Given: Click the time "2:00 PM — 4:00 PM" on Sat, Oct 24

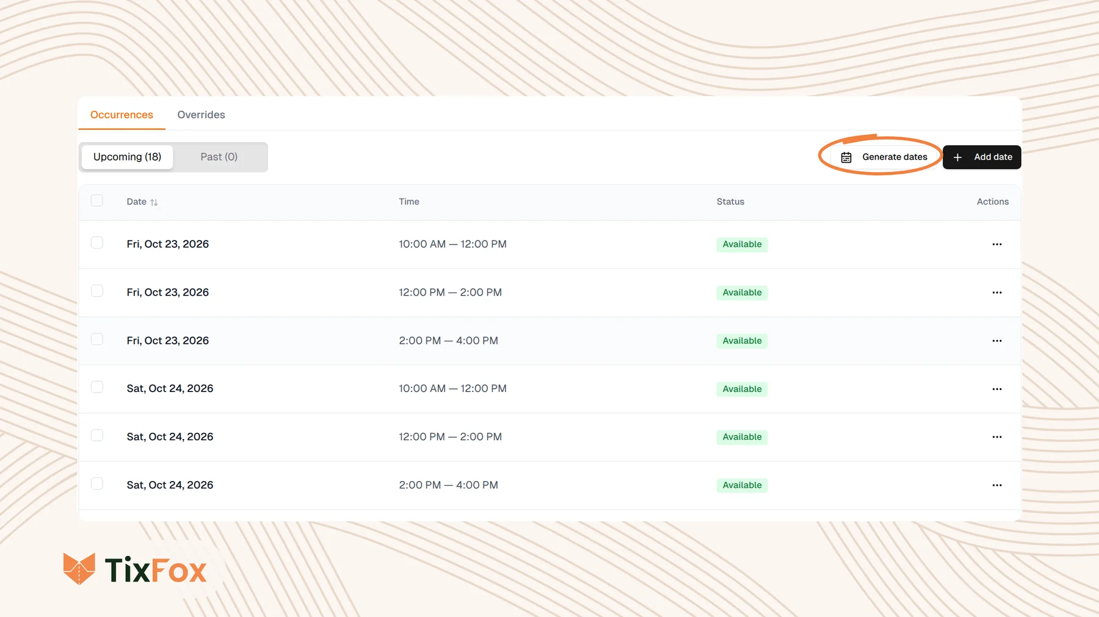Looking at the screenshot, I should click(448, 485).
